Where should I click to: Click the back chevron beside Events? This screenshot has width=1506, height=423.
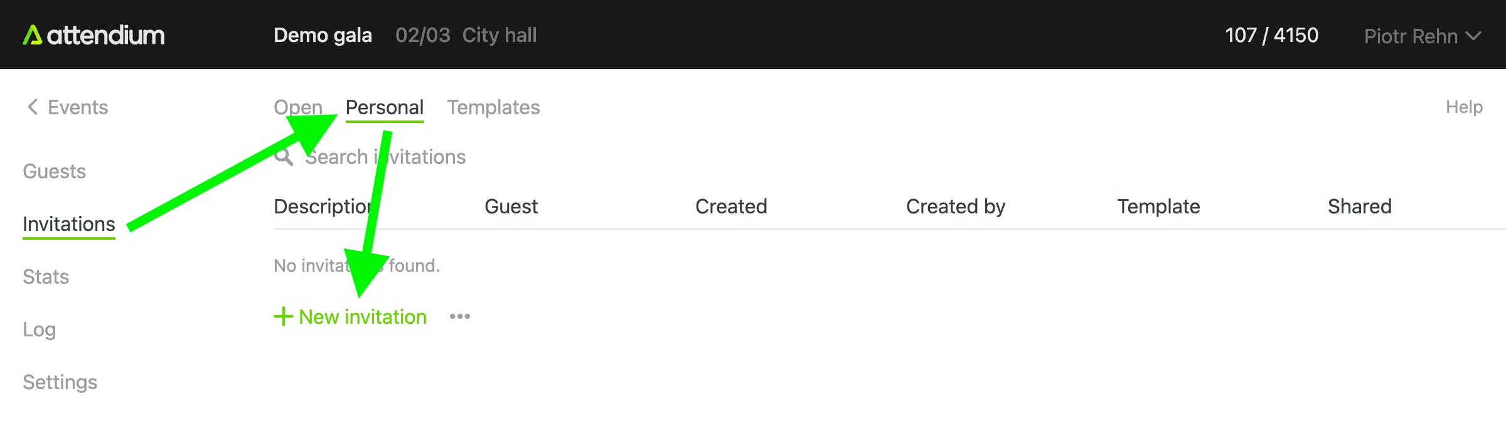point(33,107)
